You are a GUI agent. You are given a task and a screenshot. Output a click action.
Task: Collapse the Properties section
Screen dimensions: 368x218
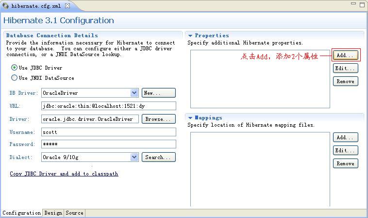pos(190,35)
